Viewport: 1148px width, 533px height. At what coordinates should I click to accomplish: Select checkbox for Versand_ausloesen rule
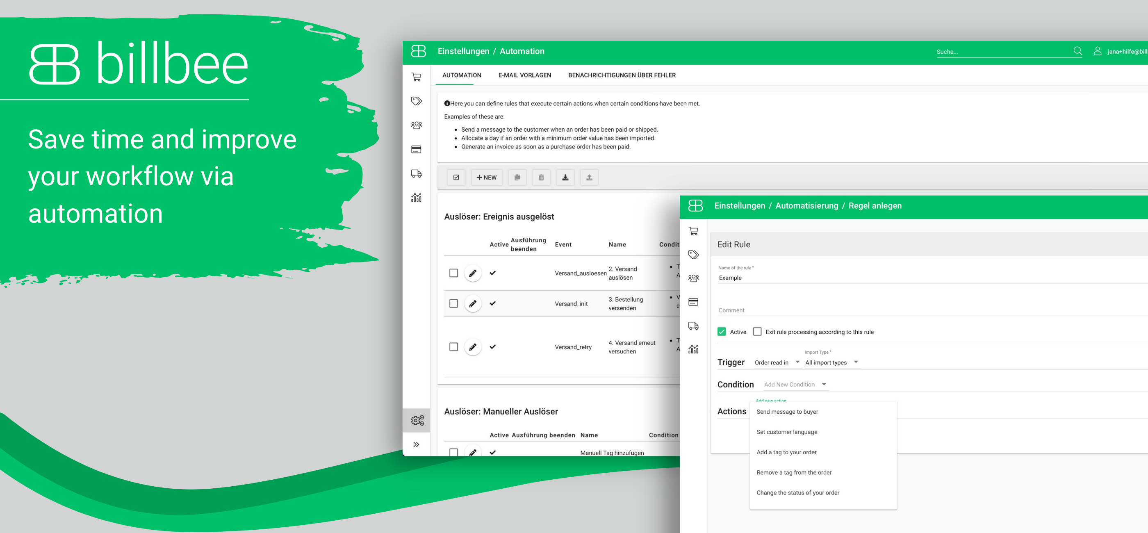(453, 273)
